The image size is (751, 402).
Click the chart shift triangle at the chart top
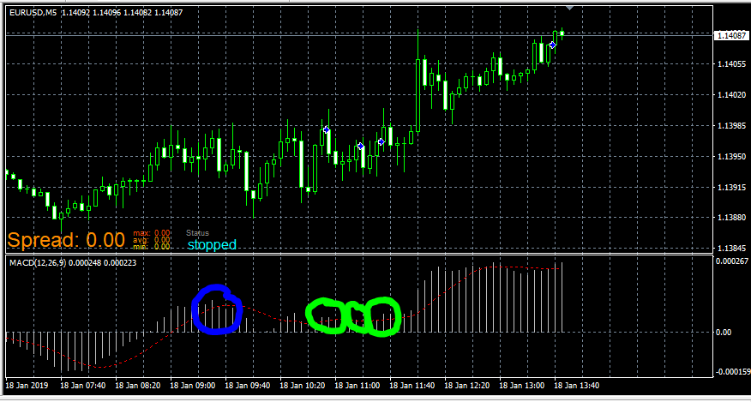(x=569, y=7)
